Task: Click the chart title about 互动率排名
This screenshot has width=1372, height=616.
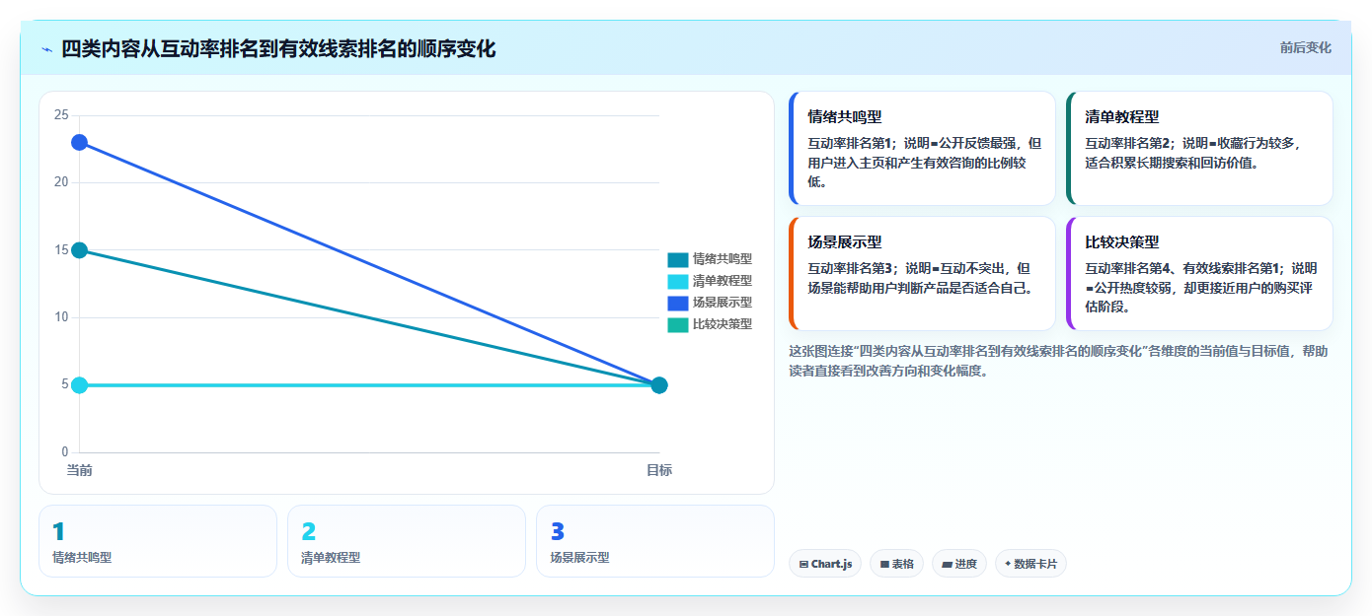Action: pyautogui.click(x=278, y=49)
